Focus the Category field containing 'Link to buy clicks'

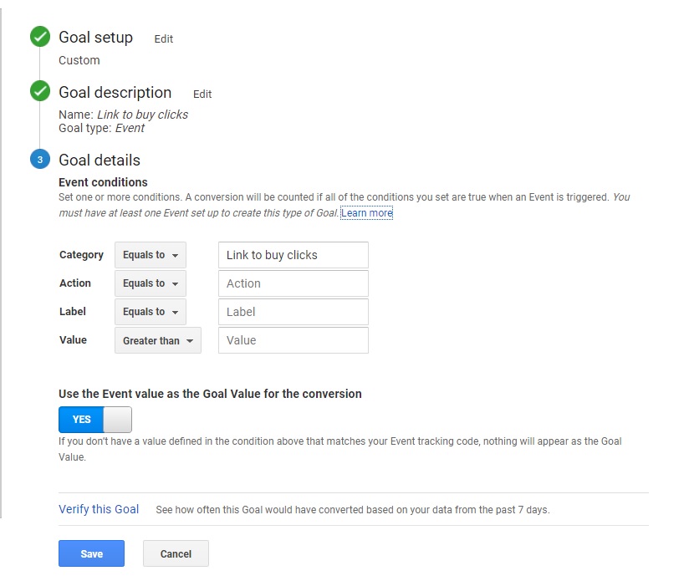[x=293, y=255]
